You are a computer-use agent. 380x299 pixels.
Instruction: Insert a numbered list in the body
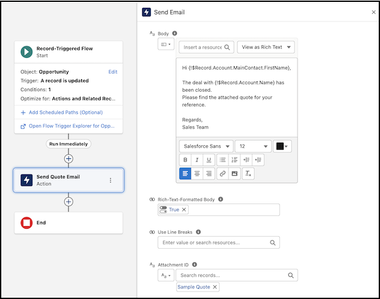pos(235,160)
